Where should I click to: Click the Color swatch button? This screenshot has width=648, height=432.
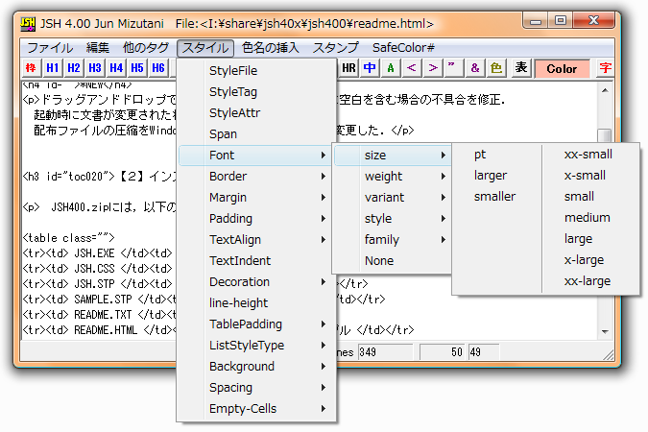pyautogui.click(x=562, y=68)
